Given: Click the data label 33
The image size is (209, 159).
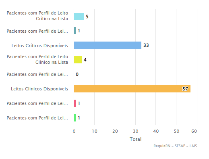Looking at the screenshot, I should point(146,45).
